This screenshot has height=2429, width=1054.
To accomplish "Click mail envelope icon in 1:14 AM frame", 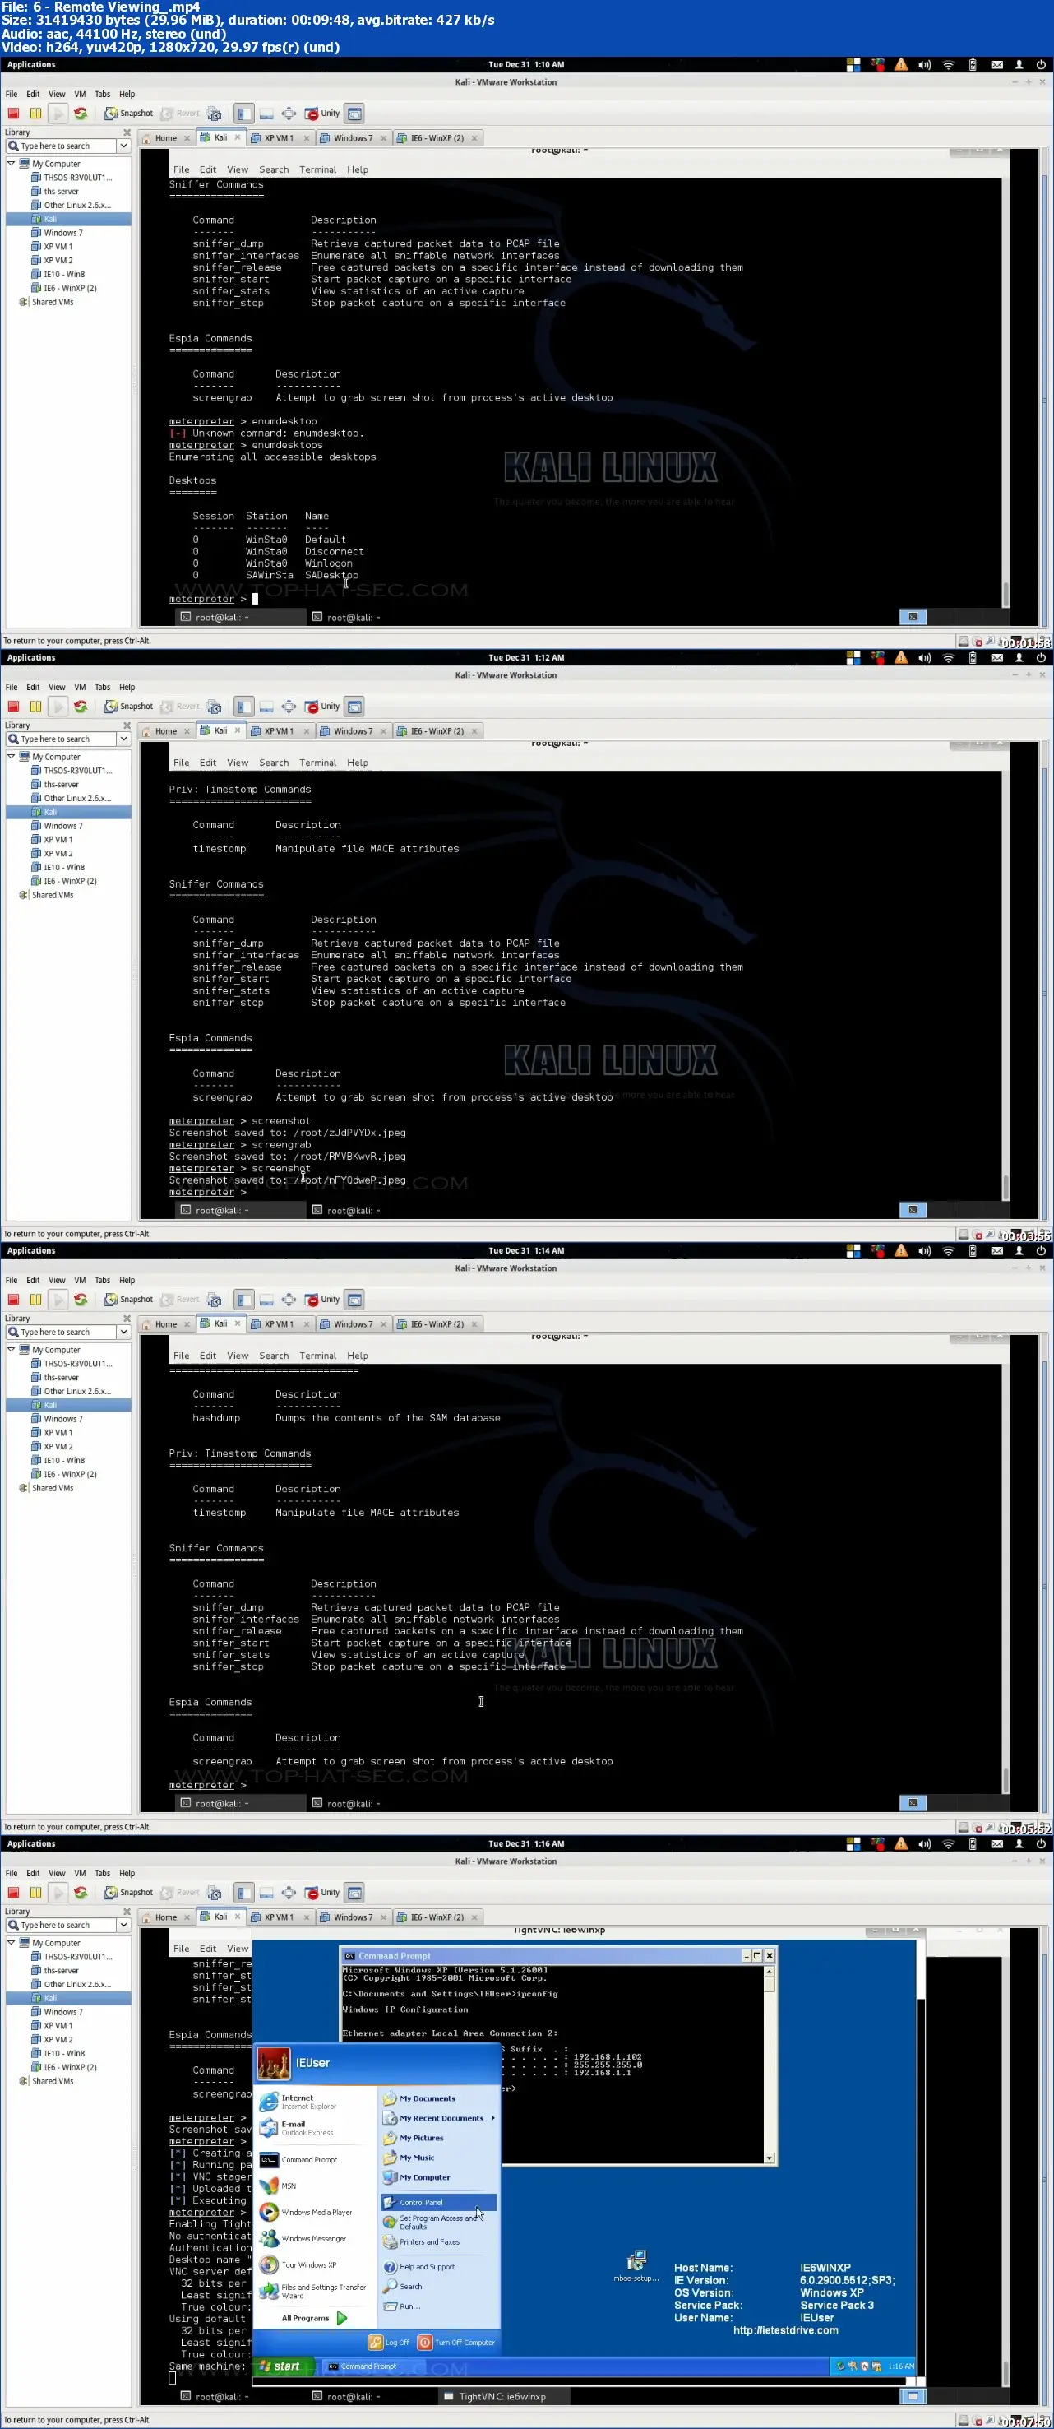I will point(996,1251).
